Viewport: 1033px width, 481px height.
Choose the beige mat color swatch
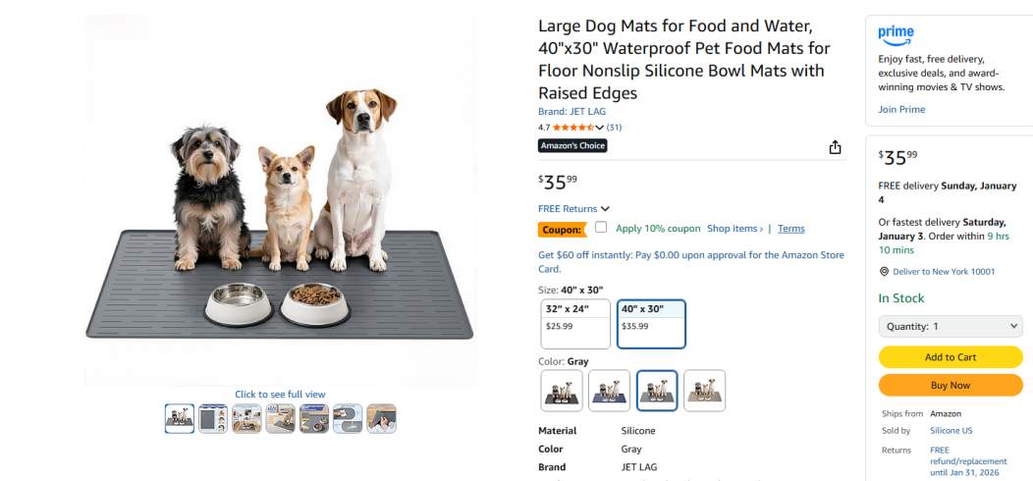tap(704, 390)
